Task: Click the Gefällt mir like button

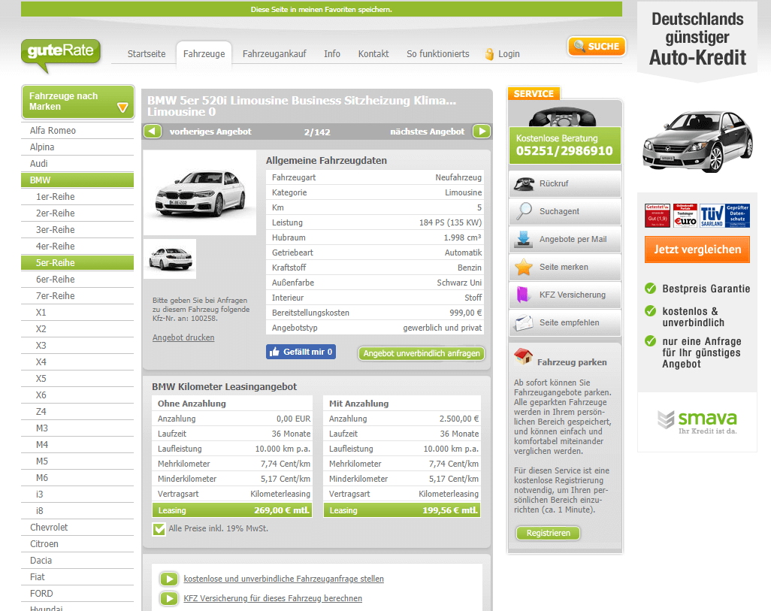Action: click(x=301, y=352)
